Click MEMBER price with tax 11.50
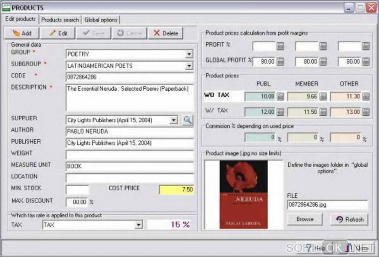The height and width of the screenshot is (257, 379). point(303,112)
